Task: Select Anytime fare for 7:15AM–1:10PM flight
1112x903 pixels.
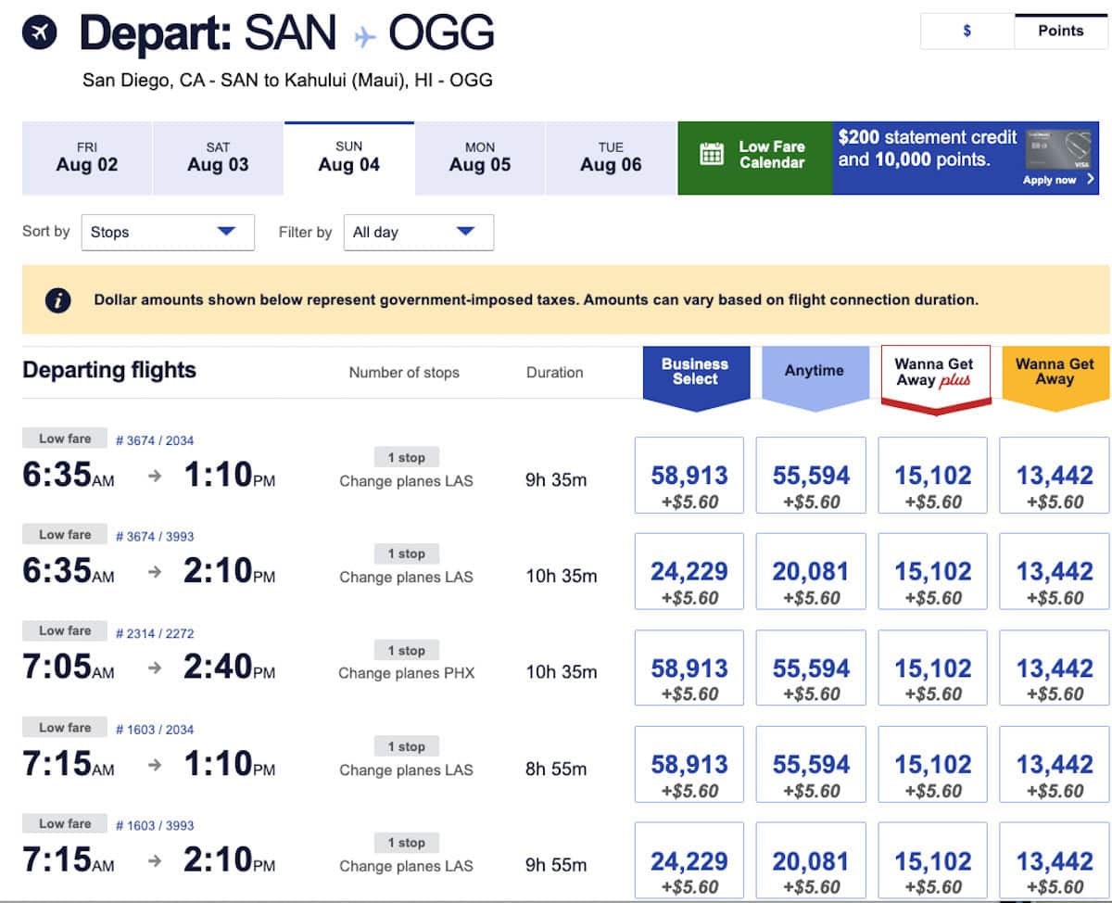Action: pos(811,765)
